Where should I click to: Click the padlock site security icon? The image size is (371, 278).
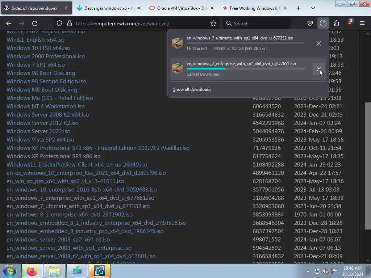point(69,24)
